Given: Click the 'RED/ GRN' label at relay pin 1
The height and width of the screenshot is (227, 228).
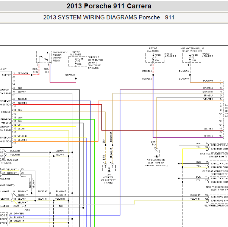Looking at the screenshot, I should coord(35,71).
